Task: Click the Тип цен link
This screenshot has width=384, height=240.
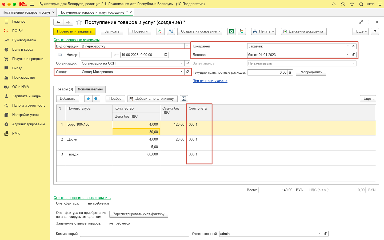Action: click(x=210, y=81)
